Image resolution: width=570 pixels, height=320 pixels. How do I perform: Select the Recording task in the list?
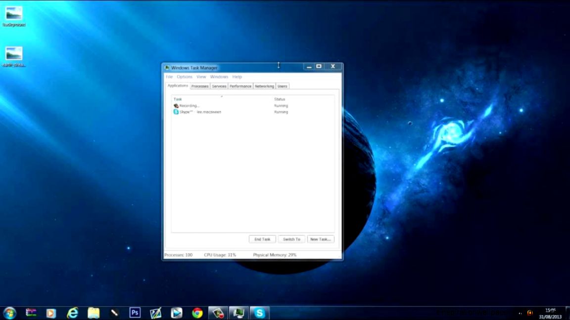tap(188, 106)
